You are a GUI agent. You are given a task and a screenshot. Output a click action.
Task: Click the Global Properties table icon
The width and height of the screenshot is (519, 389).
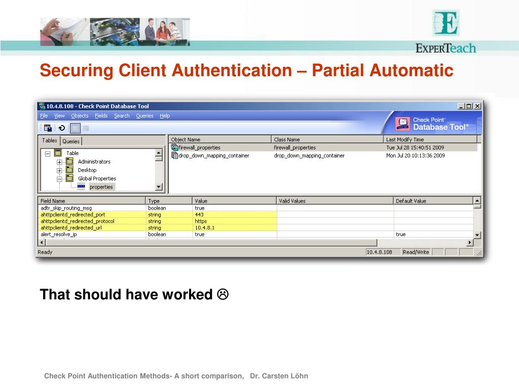click(x=69, y=178)
